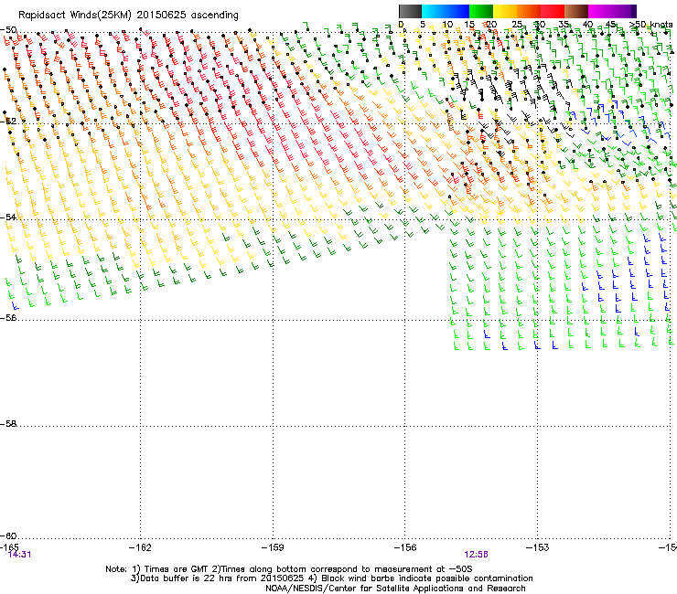Click the '-56' latitude axis label
Viewport: 677px width, 594px height.
point(8,317)
